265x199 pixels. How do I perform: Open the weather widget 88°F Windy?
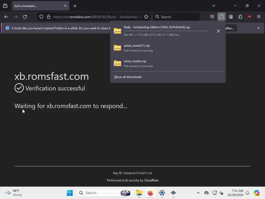point(13,193)
